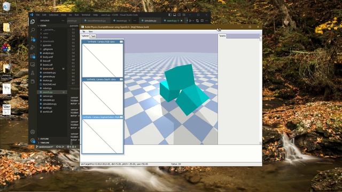Image resolution: width=342 pixels, height=192 pixels.
Task: Click the Manage gear icon in VS Code
Action: (x=33, y=140)
